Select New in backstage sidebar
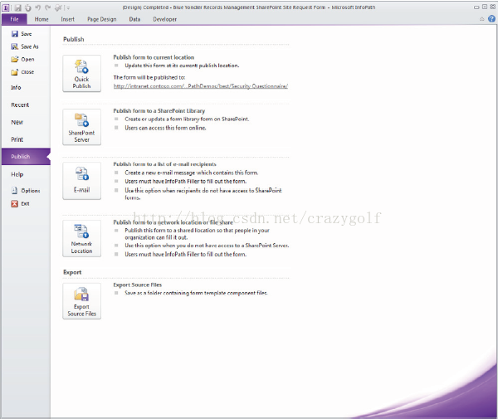Image resolution: width=498 pixels, height=419 pixels. point(17,122)
